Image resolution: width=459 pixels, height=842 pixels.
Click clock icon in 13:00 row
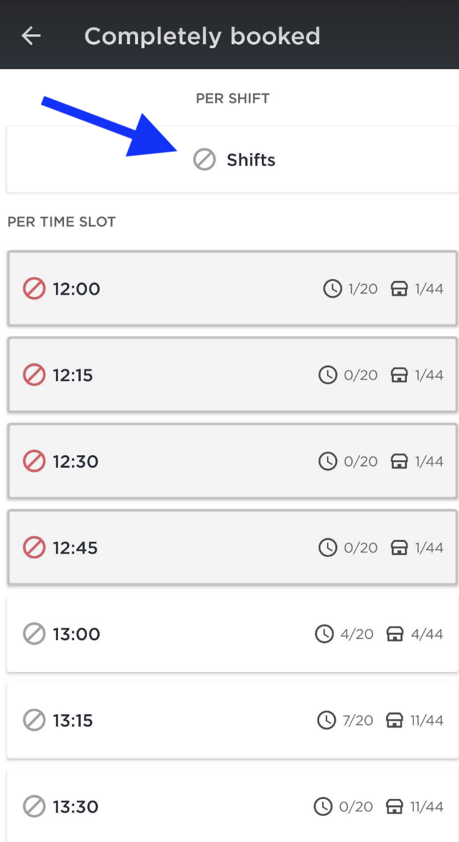tap(324, 634)
